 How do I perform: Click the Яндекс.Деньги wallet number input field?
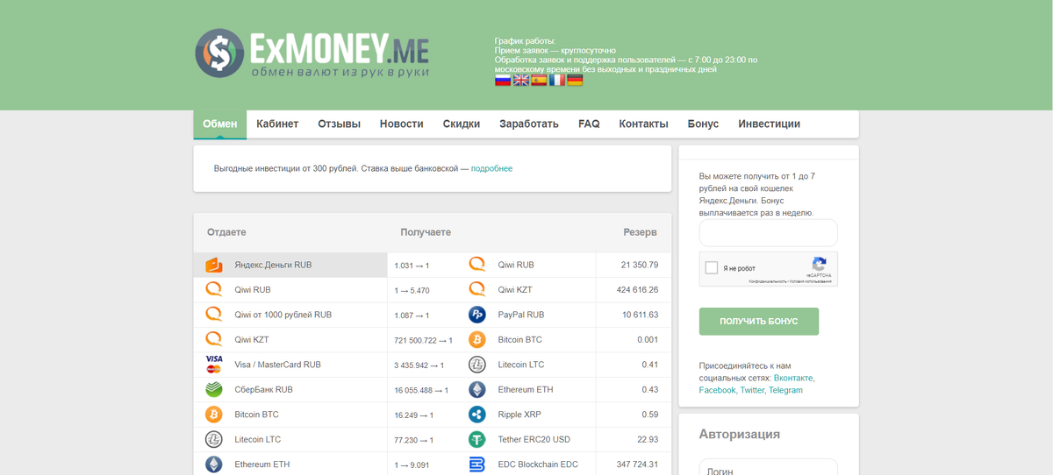coord(769,233)
